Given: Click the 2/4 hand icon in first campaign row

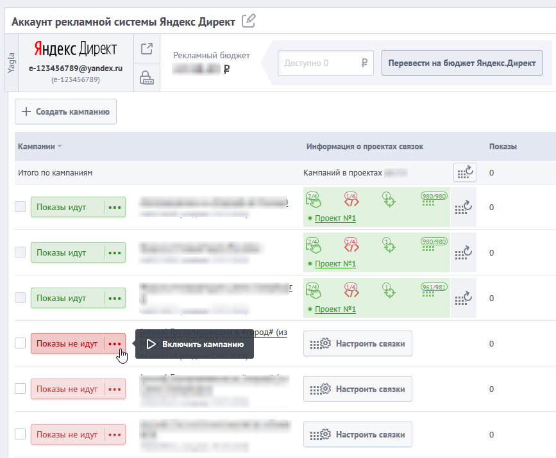Looking at the screenshot, I should (x=313, y=200).
